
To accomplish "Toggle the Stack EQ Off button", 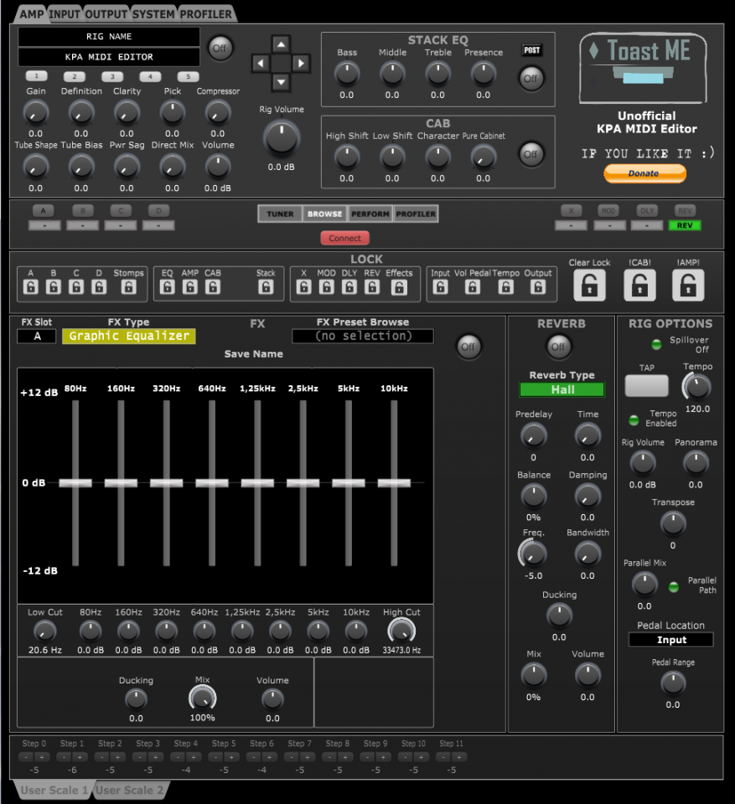I will pos(531,78).
